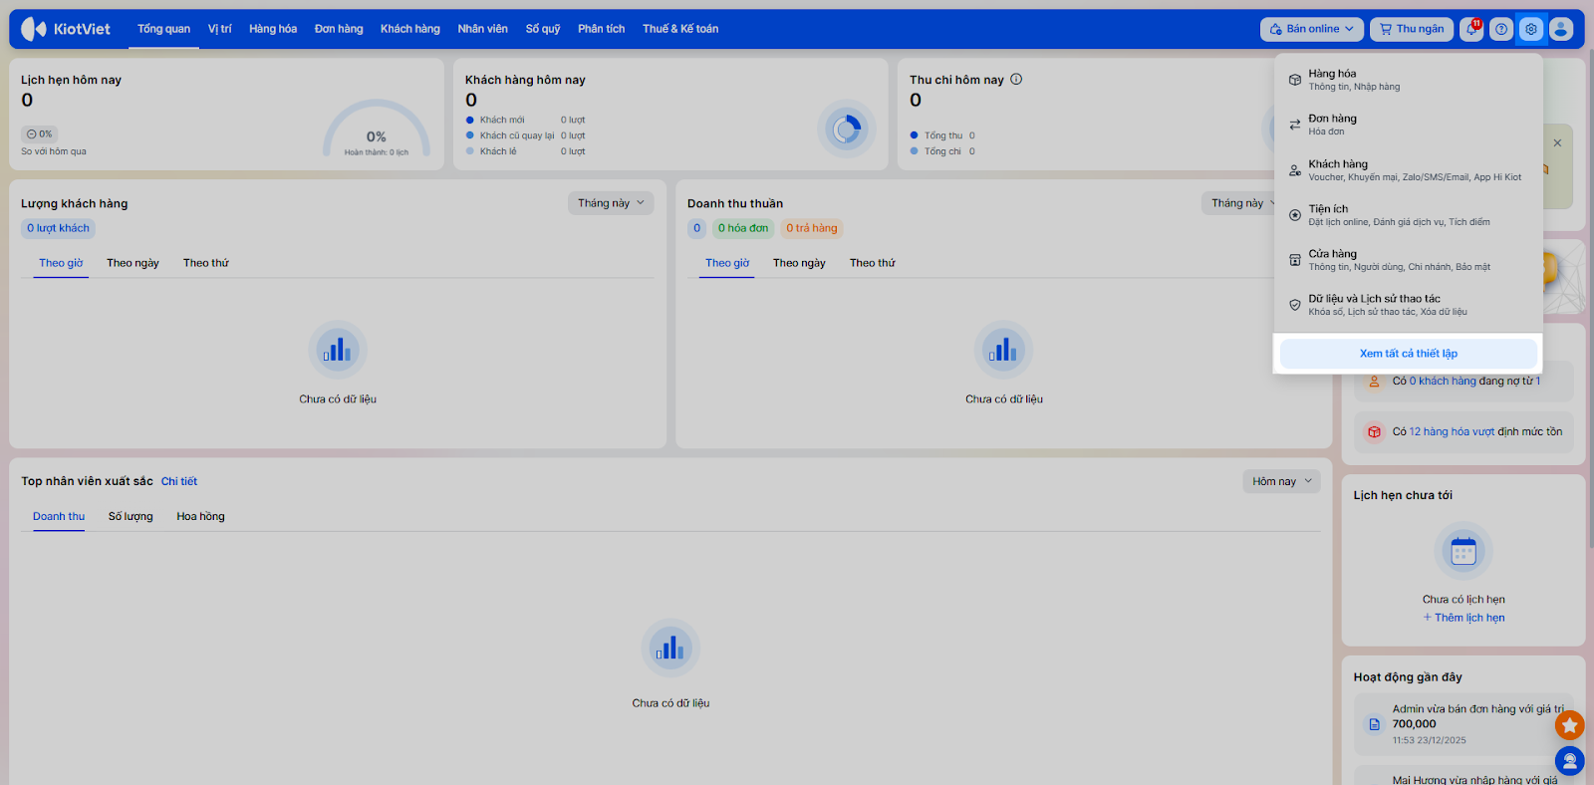Screen dimensions: 1594x785
Task: Click the 12 hàng hóa vượt link
Action: pyautogui.click(x=1453, y=432)
